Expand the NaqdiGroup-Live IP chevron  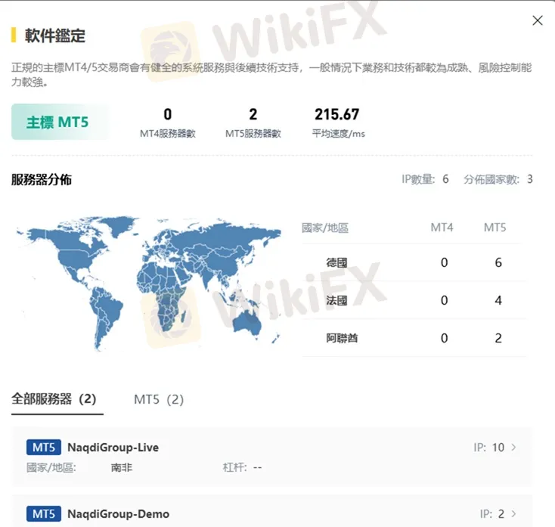coord(513,448)
